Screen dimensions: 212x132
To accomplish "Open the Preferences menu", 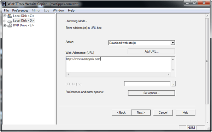I will click(x=20, y=10).
